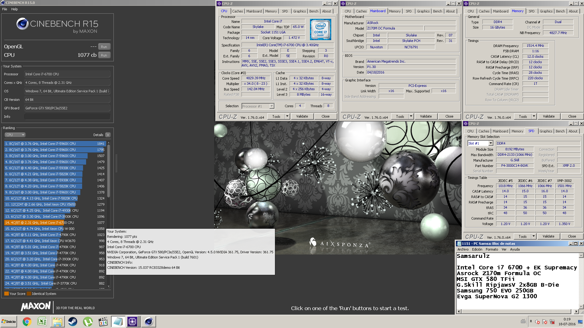Open the Edición menu in Notepad
This screenshot has height=328, width=584.
[477, 249]
